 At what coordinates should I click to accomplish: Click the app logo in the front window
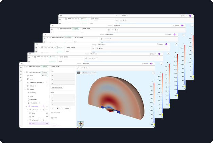tap(22, 64)
